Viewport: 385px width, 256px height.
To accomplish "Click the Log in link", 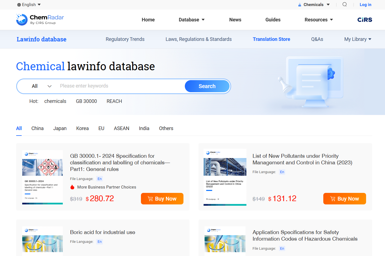I will [365, 5].
